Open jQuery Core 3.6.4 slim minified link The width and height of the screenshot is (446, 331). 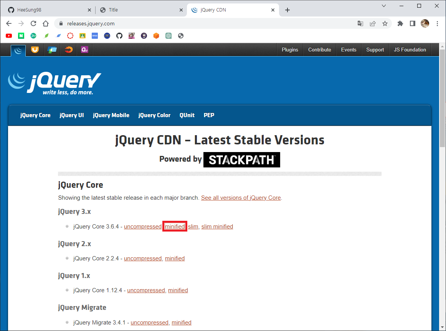click(x=217, y=227)
